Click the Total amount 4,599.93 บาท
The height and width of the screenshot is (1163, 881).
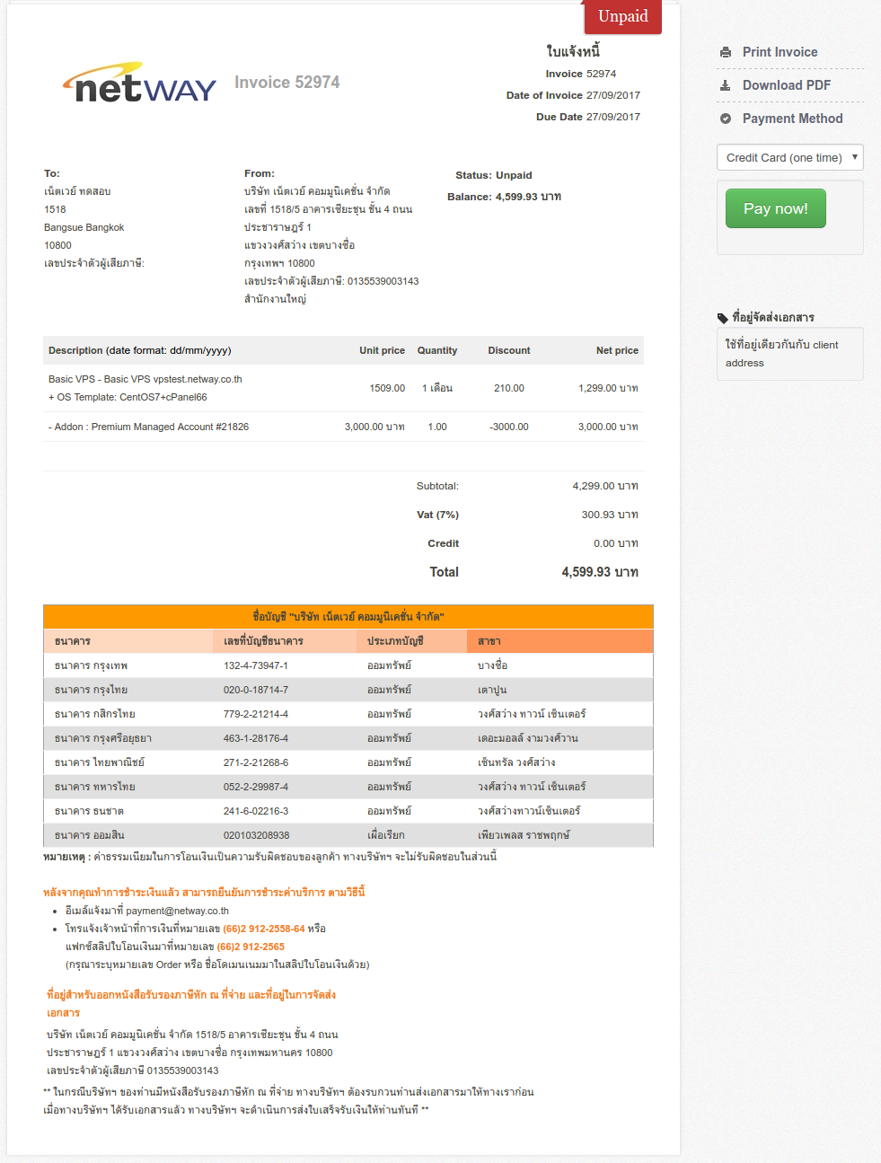click(x=599, y=571)
